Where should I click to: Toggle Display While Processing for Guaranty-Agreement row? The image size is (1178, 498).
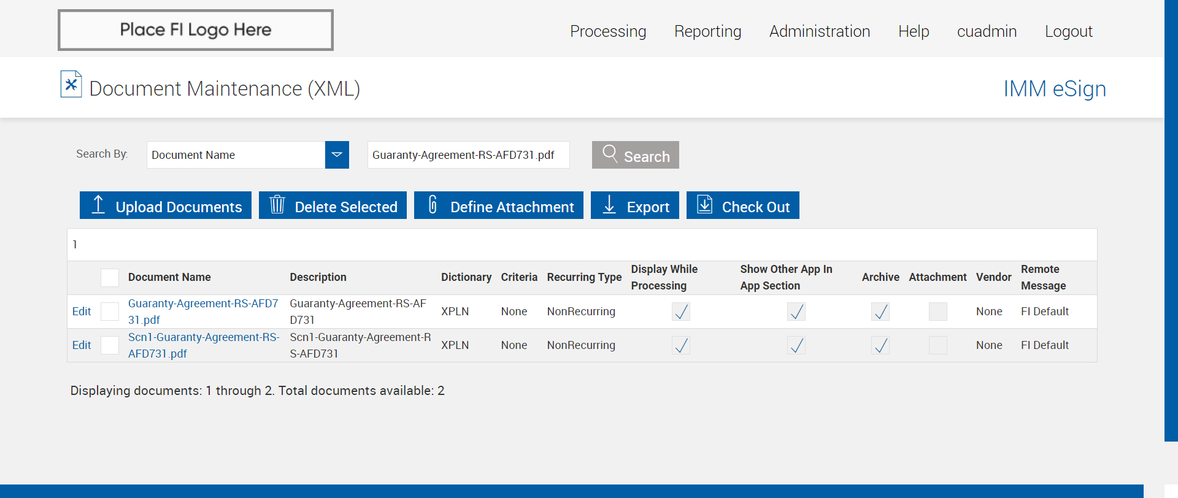coord(681,312)
